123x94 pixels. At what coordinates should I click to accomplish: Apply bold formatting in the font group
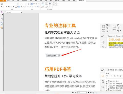point(1,7)
